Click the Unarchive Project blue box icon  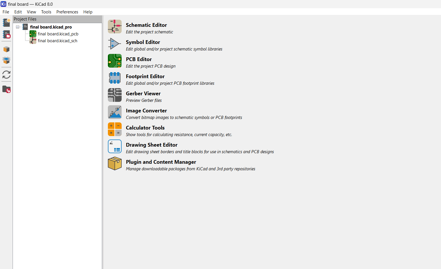[x=6, y=60]
